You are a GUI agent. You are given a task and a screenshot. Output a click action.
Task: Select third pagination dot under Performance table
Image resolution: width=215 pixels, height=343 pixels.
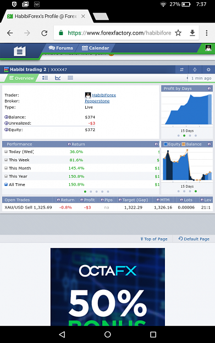pyautogui.click(x=96, y=192)
